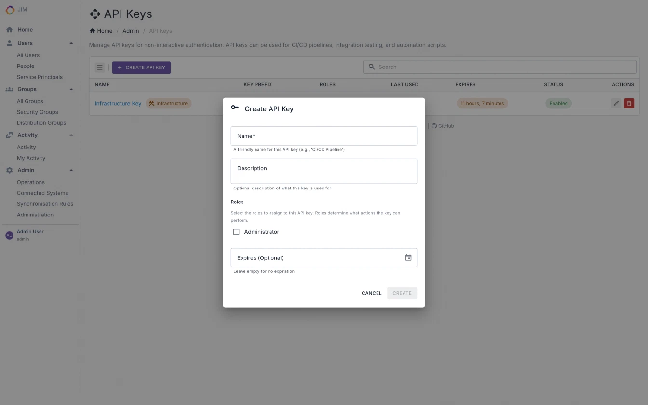Image resolution: width=648 pixels, height=405 pixels.
Task: Click the Admin User avatar at the bottom
Action: pyautogui.click(x=9, y=235)
